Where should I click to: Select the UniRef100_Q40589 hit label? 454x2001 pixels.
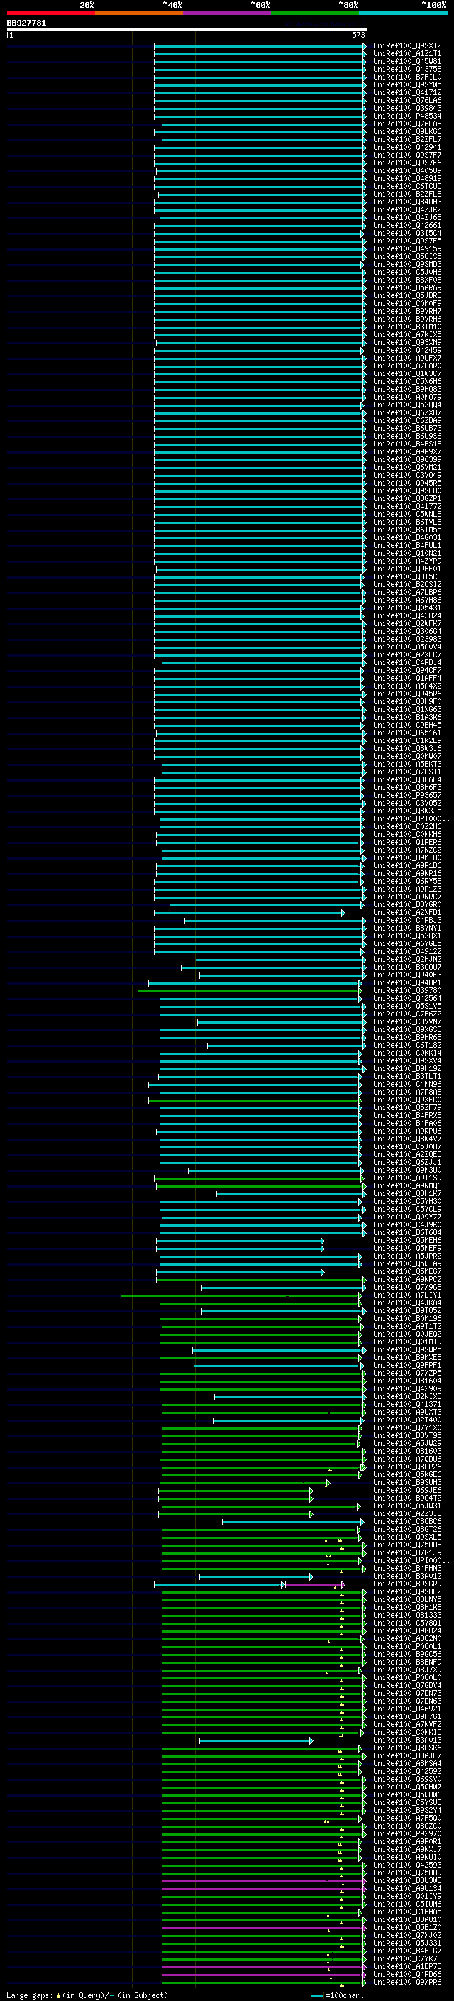point(407,171)
